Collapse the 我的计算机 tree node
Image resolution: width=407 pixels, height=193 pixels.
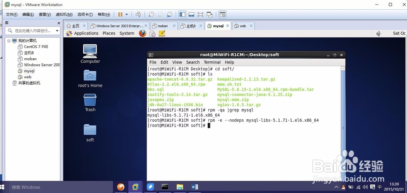tap(9, 41)
